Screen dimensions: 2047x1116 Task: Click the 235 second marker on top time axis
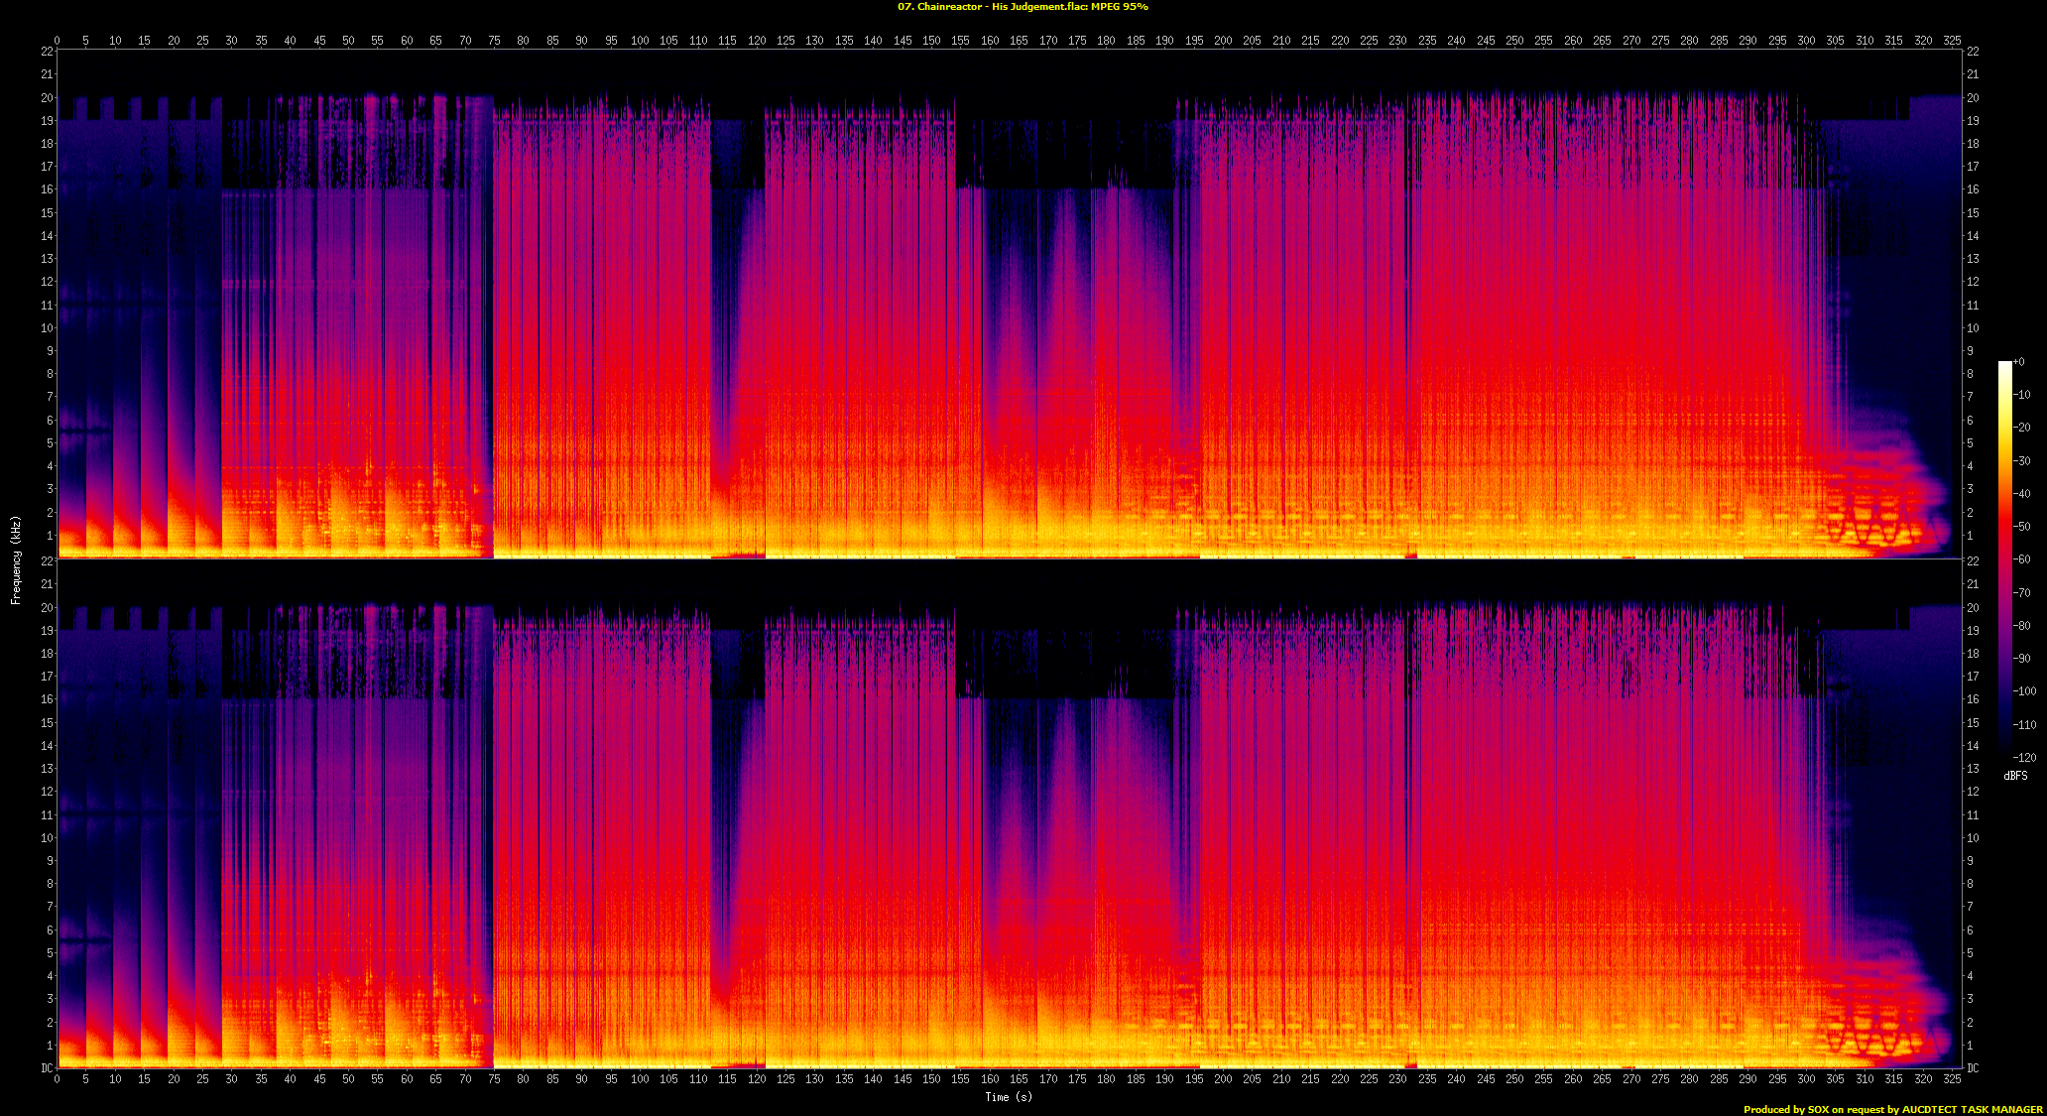tap(1427, 41)
